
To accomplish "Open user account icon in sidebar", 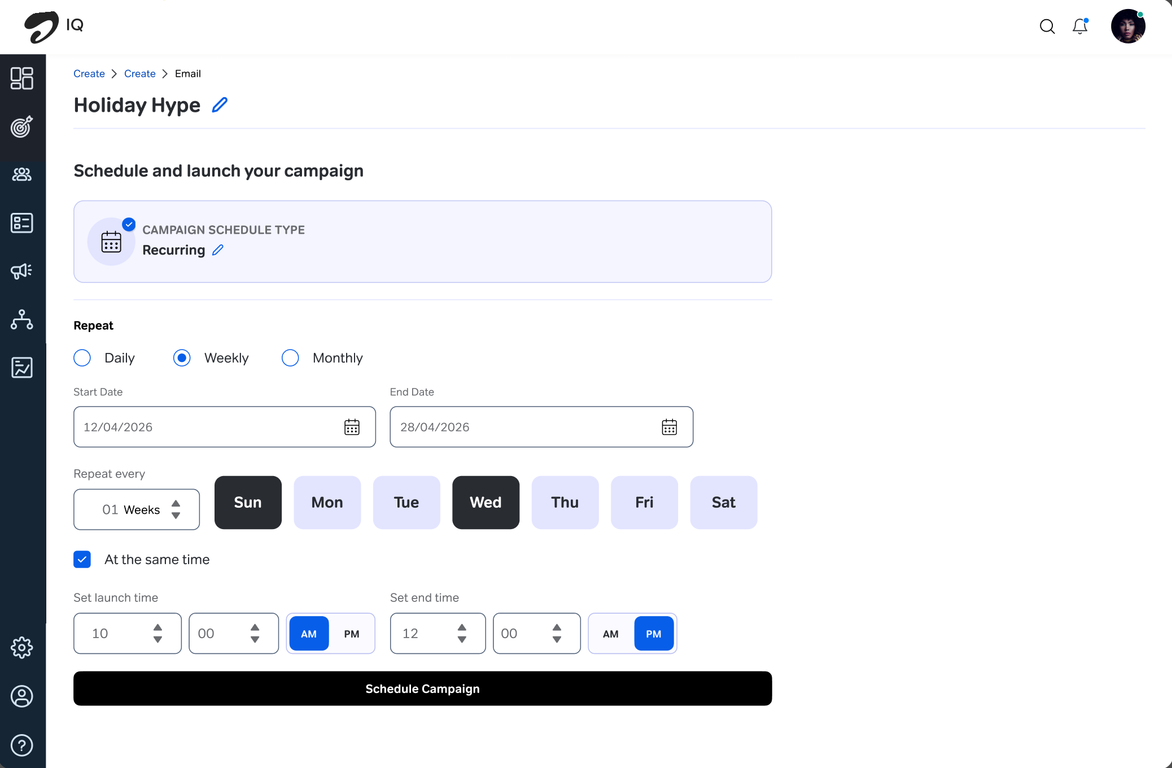I will (22, 696).
